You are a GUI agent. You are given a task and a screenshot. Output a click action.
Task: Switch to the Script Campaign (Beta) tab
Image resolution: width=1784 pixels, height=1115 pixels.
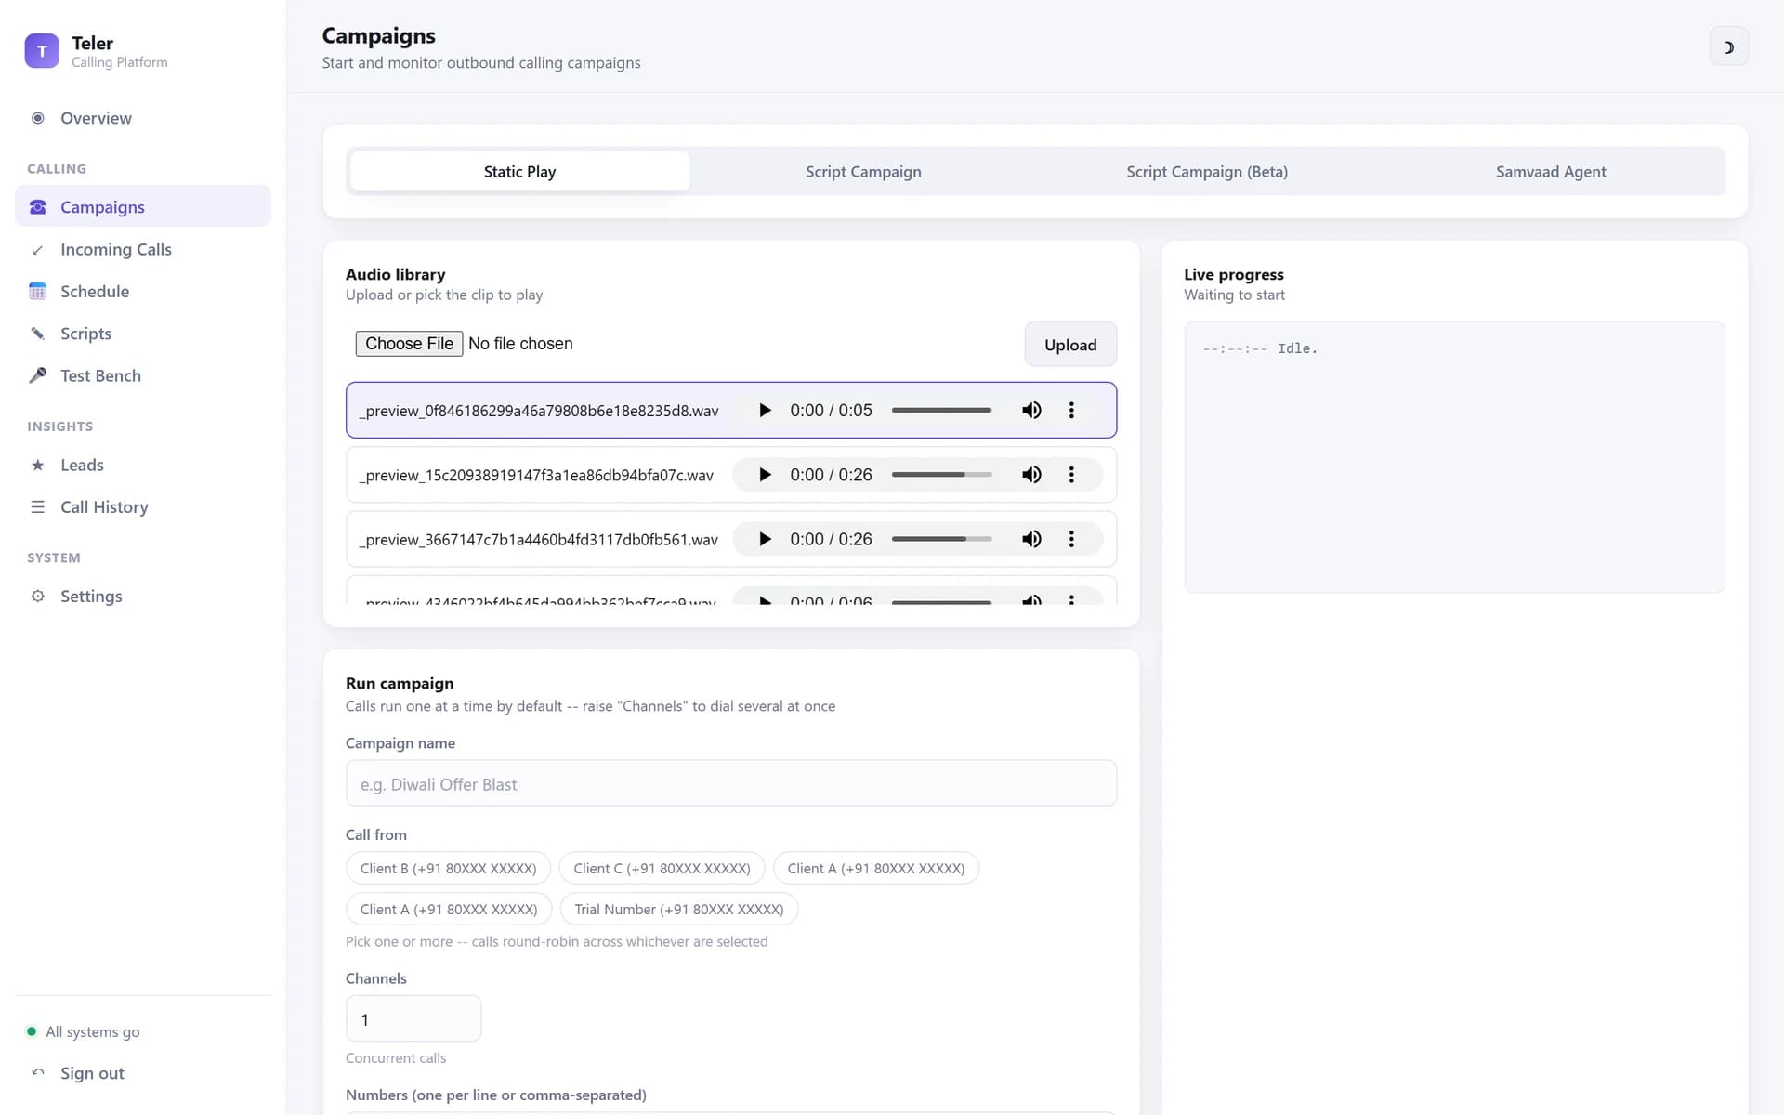(1207, 171)
